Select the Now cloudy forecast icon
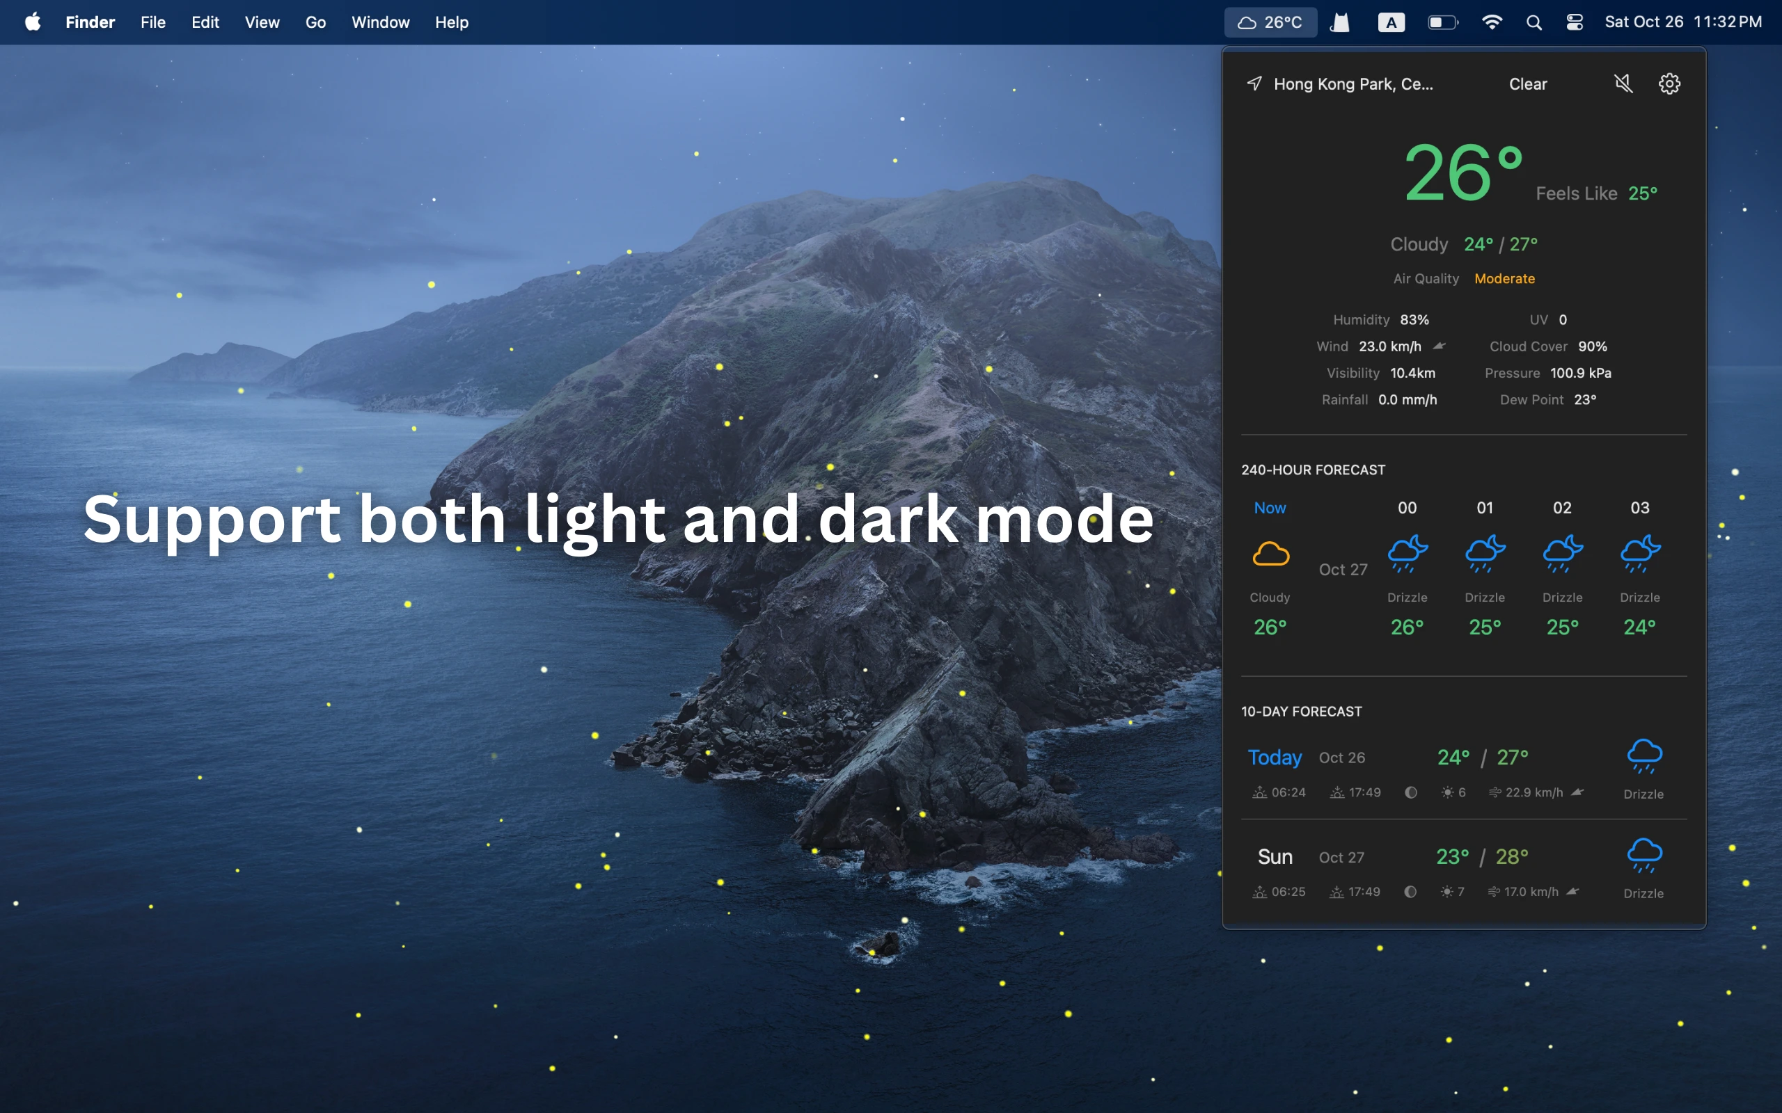Viewport: 1782px width, 1113px height. click(x=1270, y=554)
